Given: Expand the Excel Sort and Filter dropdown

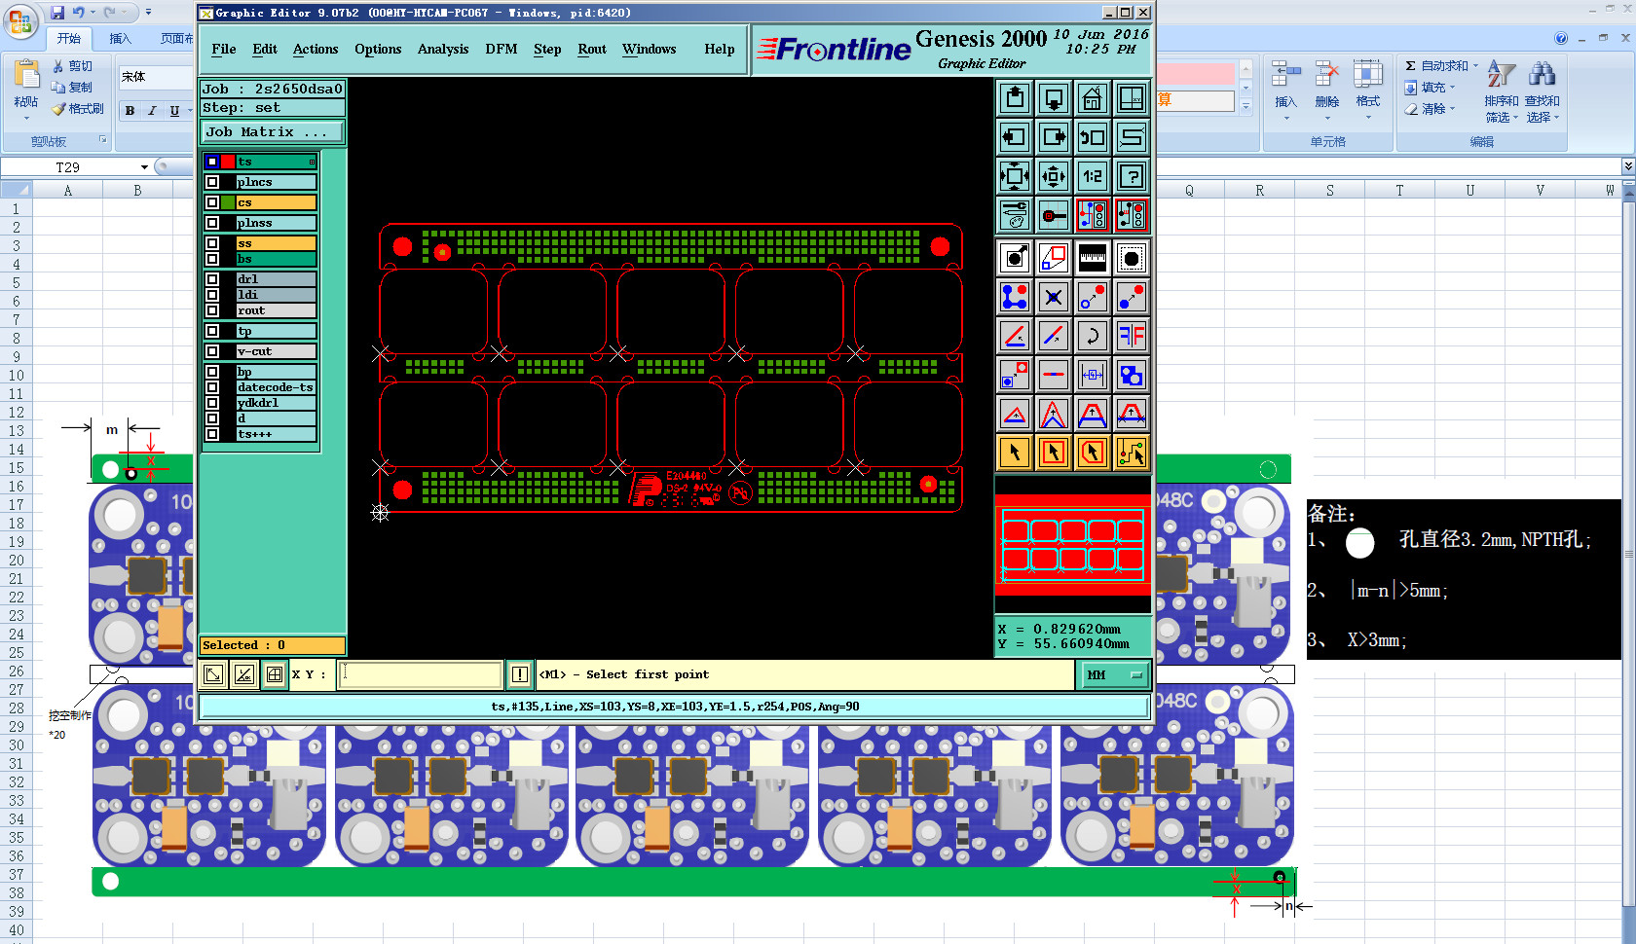Looking at the screenshot, I should pos(1515,118).
